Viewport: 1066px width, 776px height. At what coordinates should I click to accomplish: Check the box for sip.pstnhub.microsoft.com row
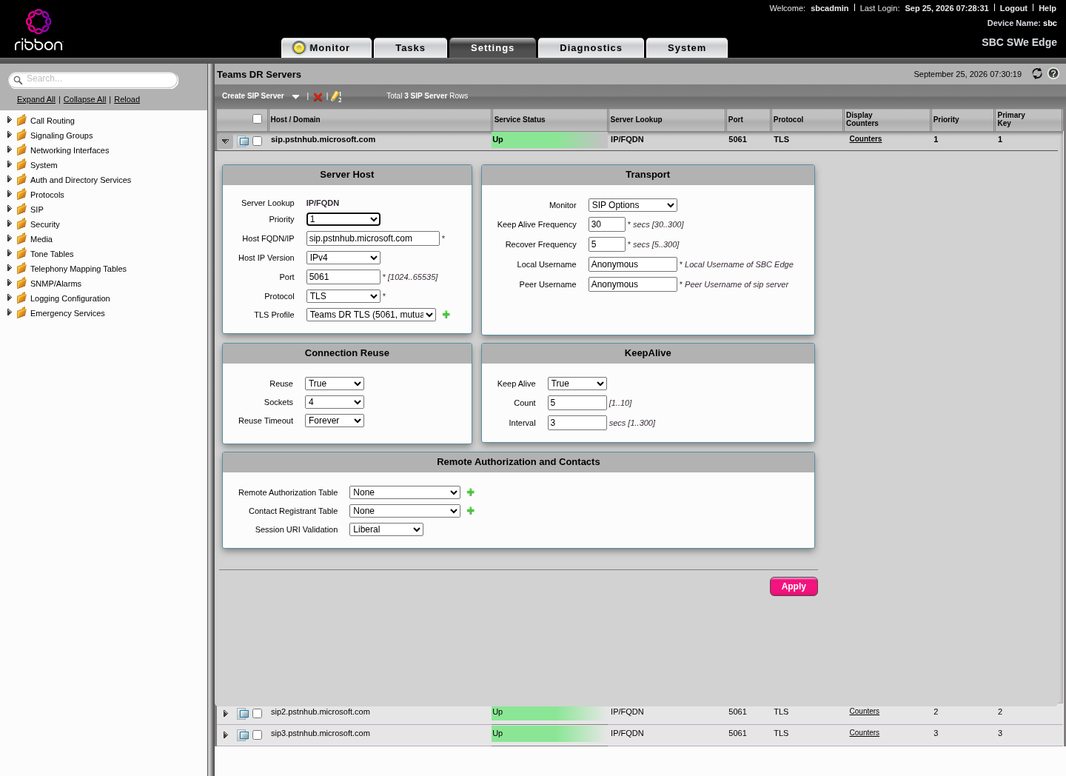pos(257,141)
